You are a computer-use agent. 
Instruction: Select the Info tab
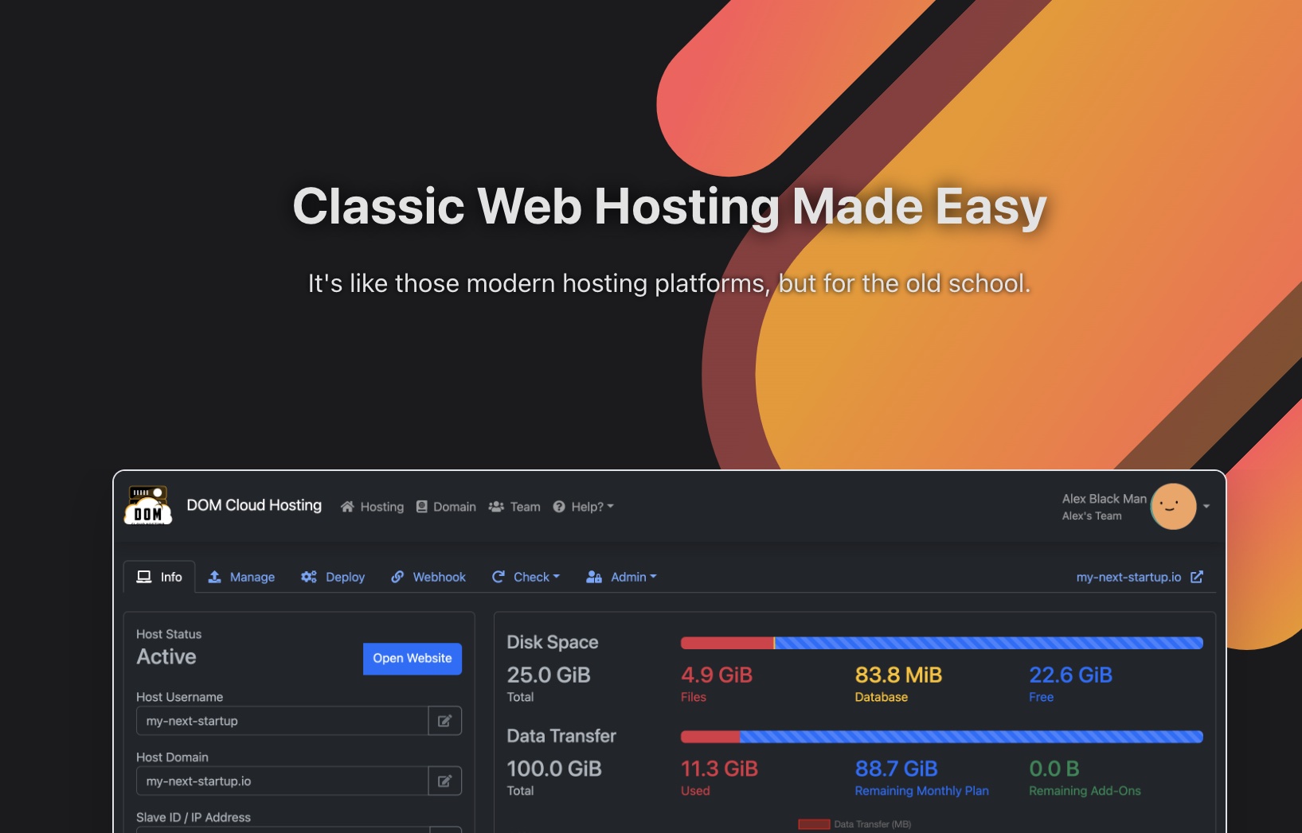click(159, 577)
